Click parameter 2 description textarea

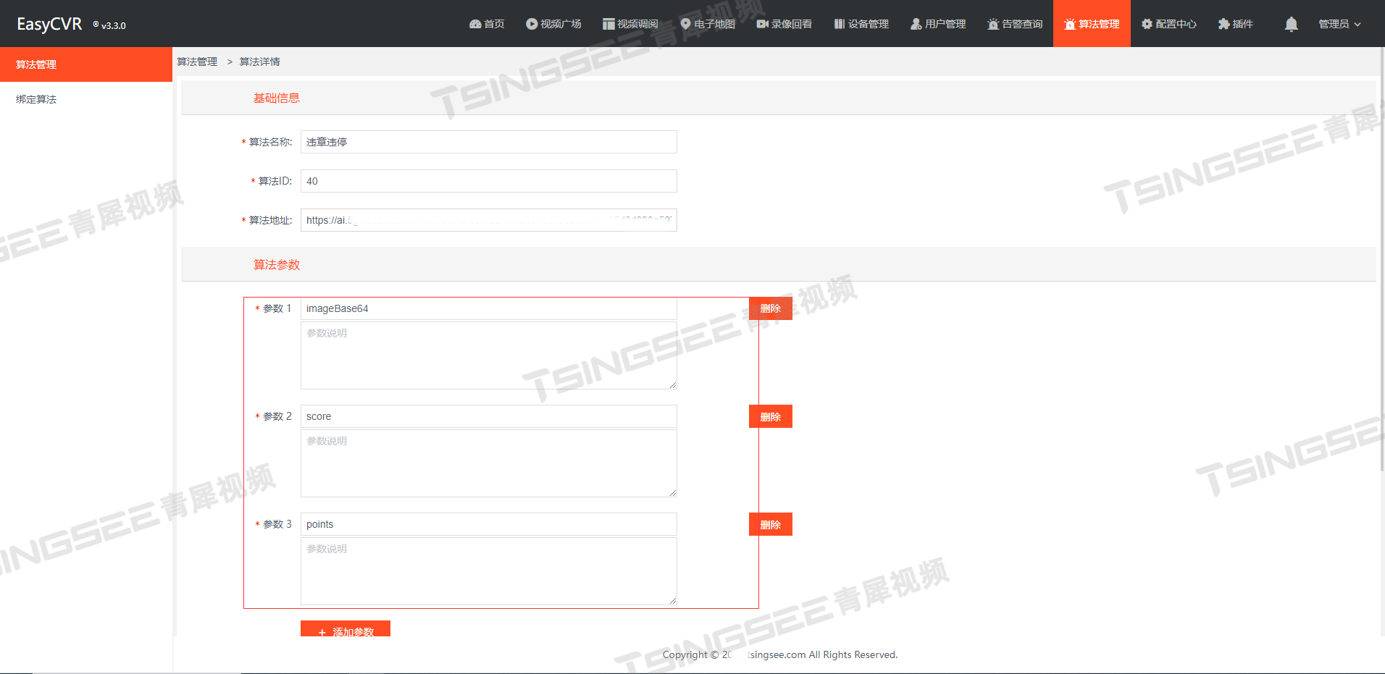point(489,463)
